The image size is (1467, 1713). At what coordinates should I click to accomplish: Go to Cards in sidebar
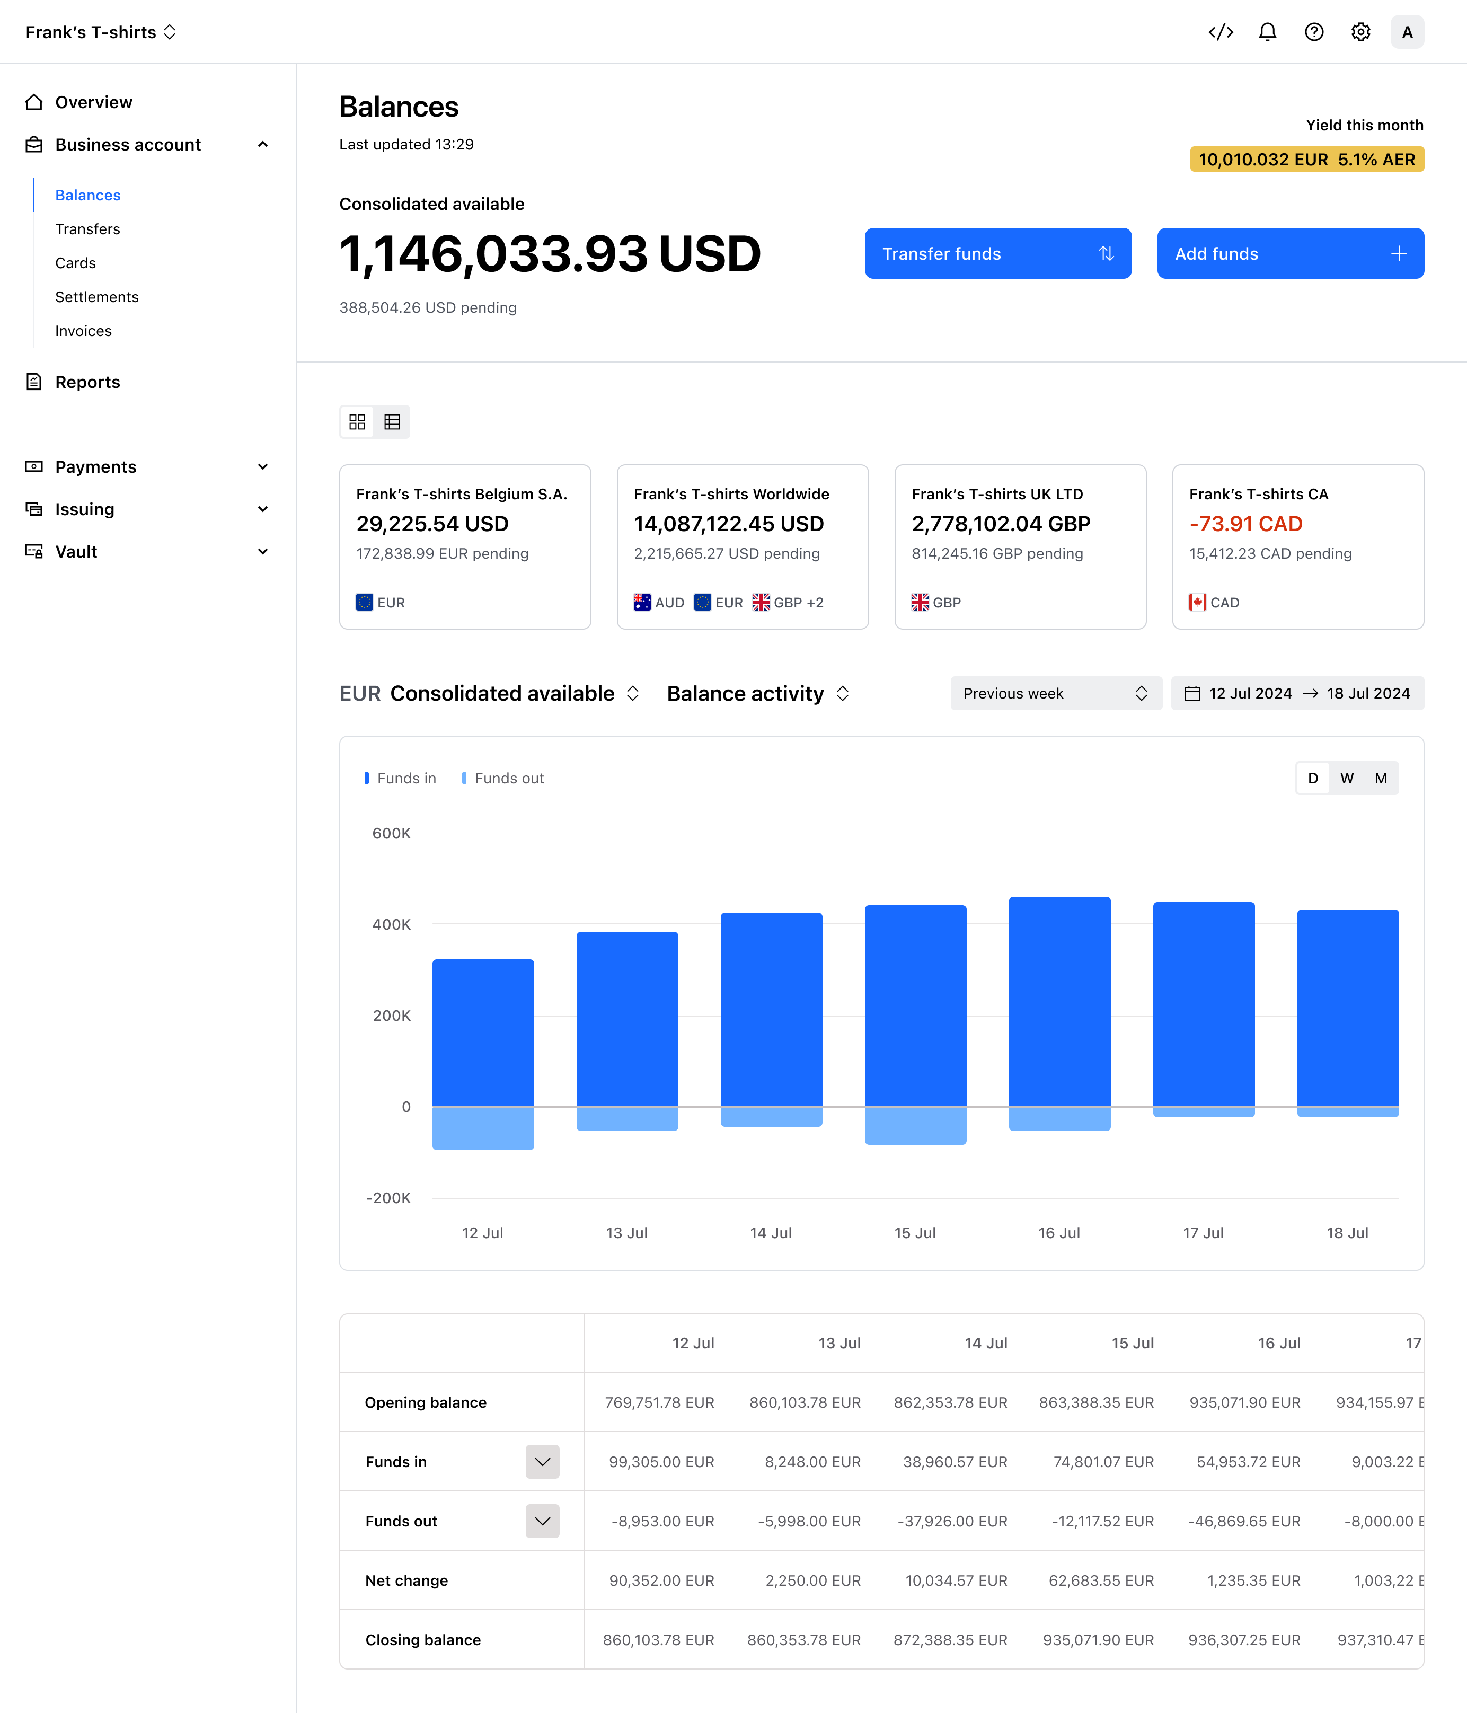click(75, 263)
